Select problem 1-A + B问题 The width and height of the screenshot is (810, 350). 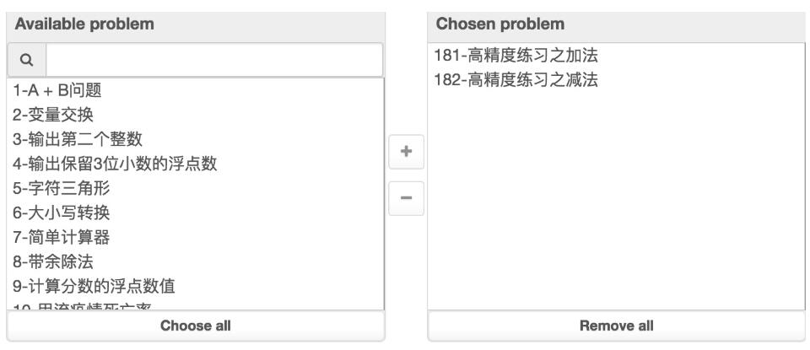[57, 90]
